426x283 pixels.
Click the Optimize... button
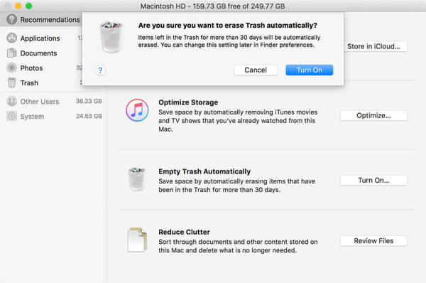[x=373, y=116]
